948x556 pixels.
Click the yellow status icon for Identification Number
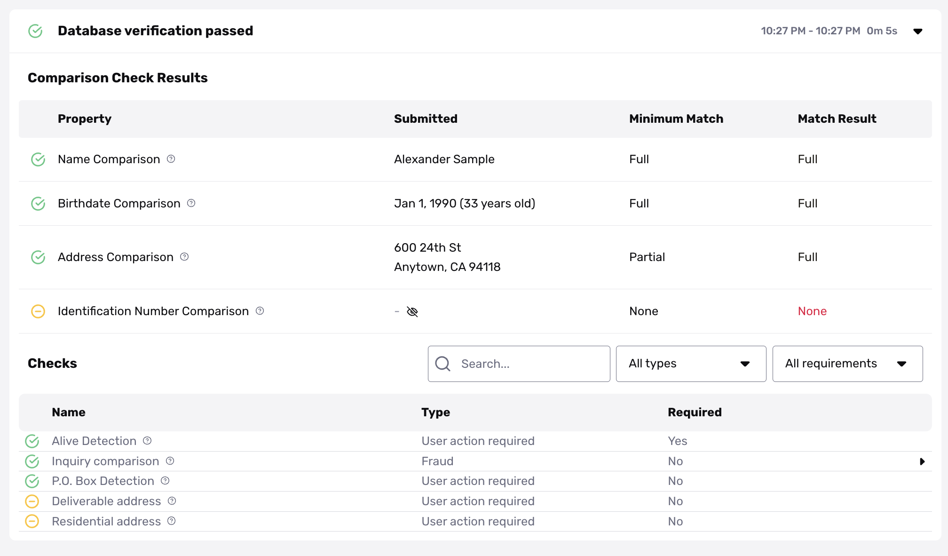38,311
